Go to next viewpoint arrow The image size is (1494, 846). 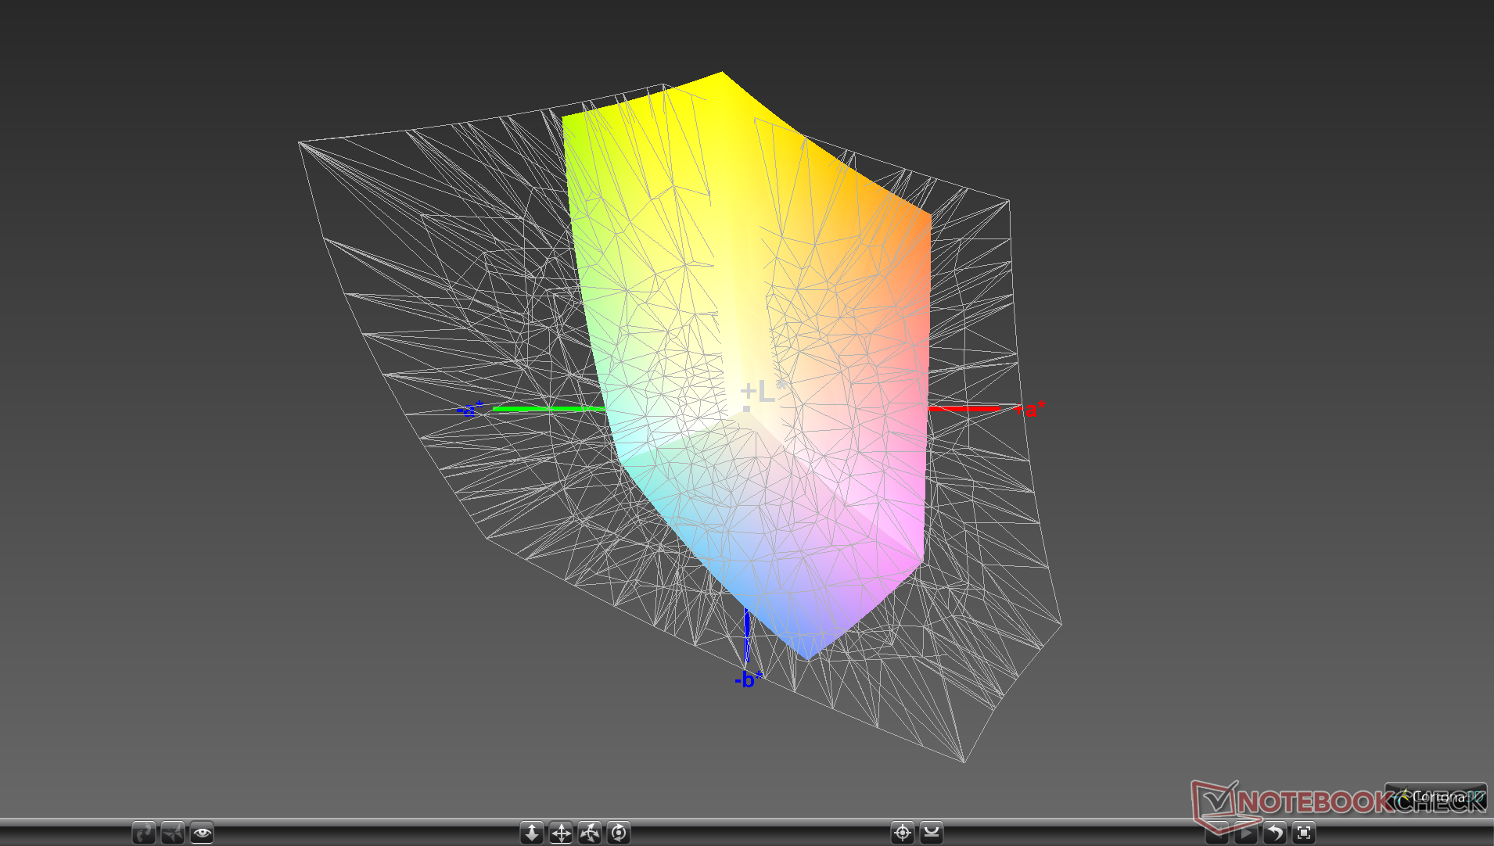pos(1246,833)
